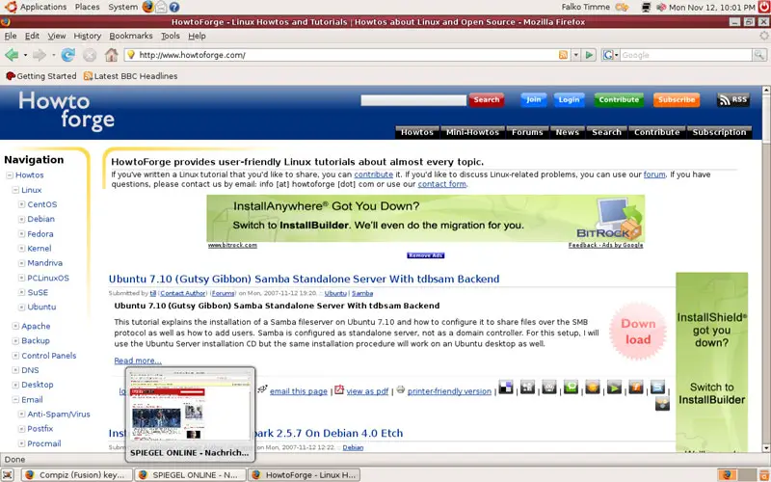Click the red power button in top panel
This screenshot has width=771, height=482.
pyautogui.click(x=763, y=7)
